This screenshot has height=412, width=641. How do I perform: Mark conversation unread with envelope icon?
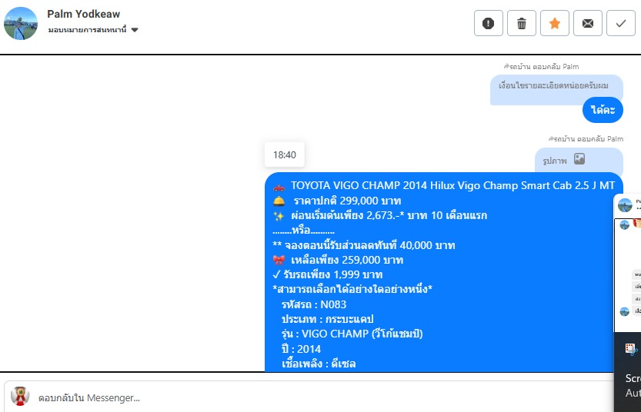point(588,23)
